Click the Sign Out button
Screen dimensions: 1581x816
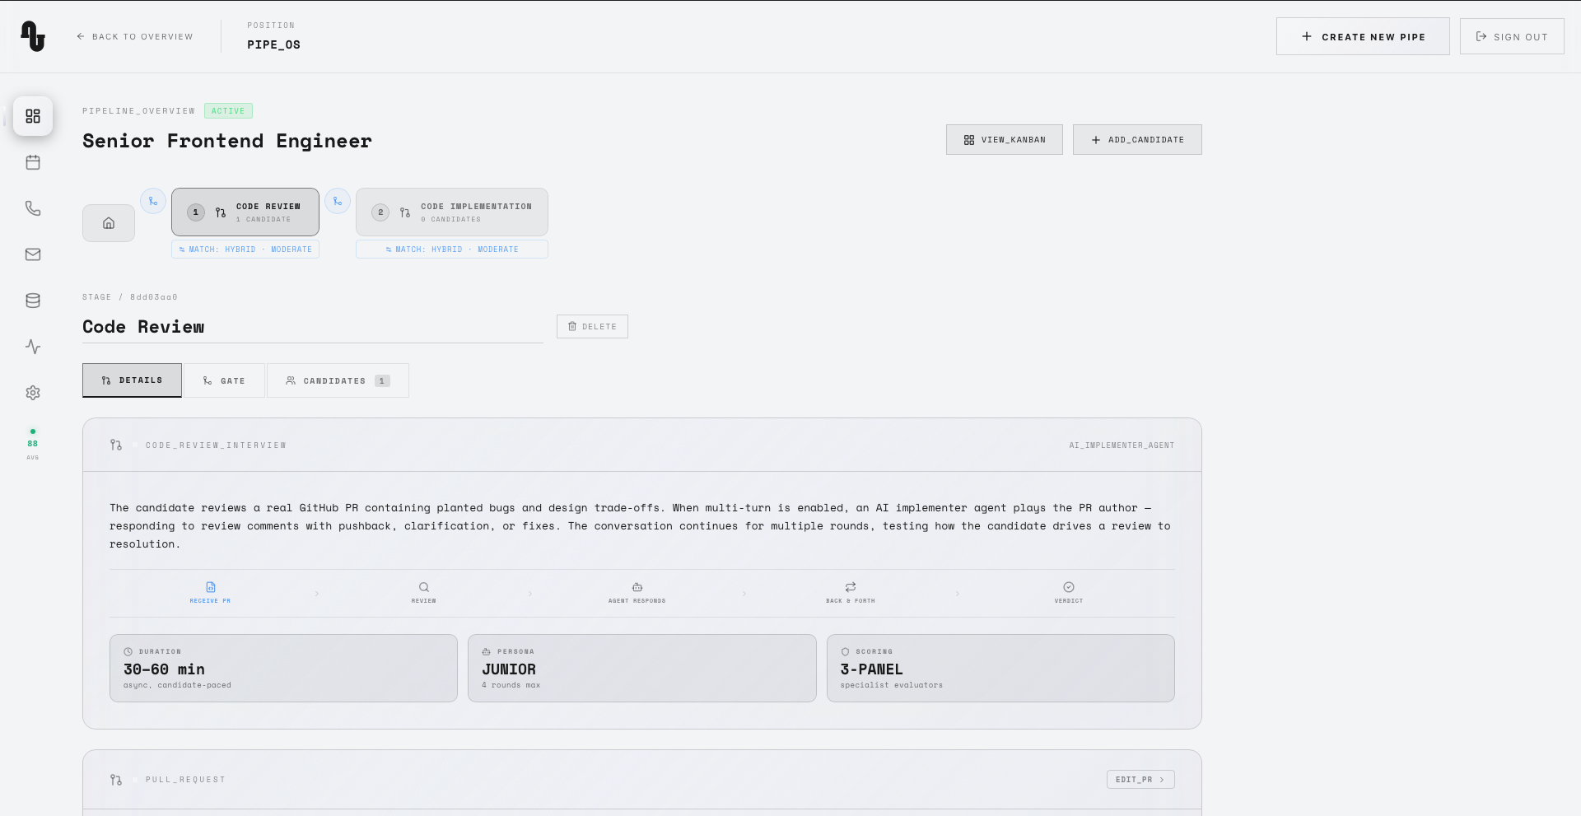[1512, 36]
